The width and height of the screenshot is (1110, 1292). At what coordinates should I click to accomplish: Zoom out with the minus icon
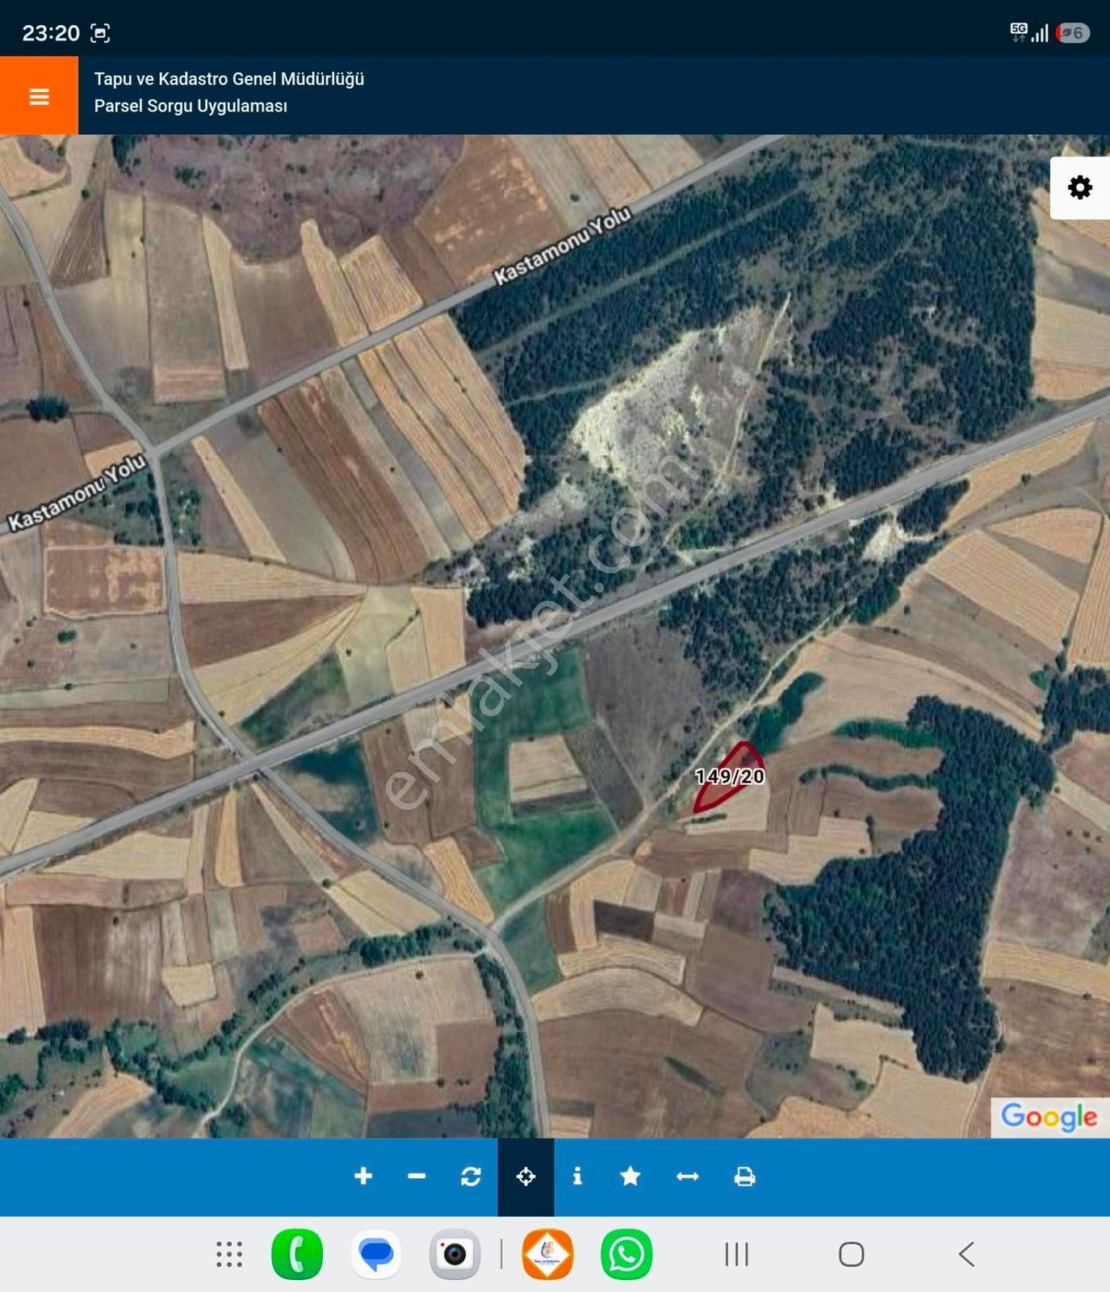(x=417, y=1177)
